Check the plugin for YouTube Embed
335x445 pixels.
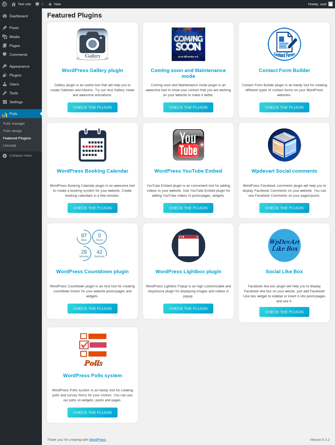[188, 208]
